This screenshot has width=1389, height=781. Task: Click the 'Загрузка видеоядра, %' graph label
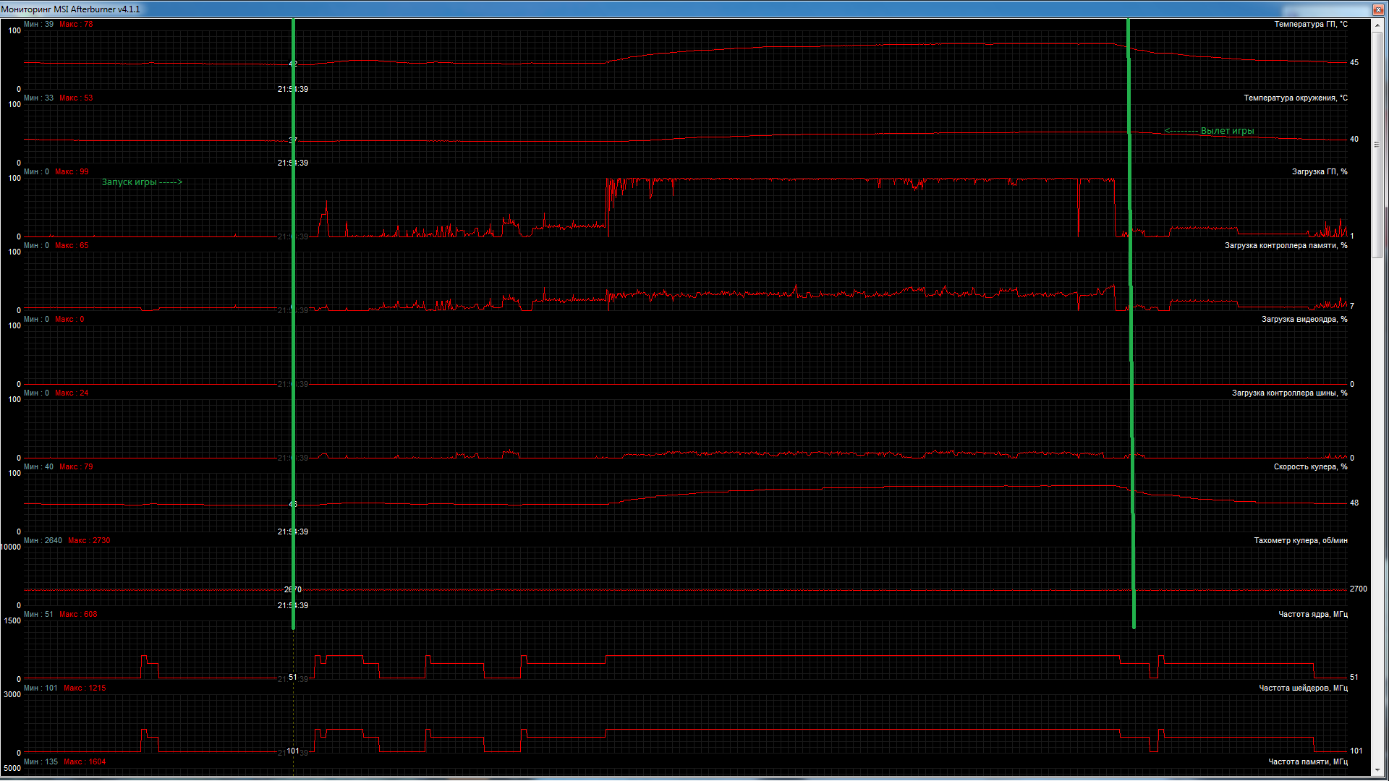1304,320
